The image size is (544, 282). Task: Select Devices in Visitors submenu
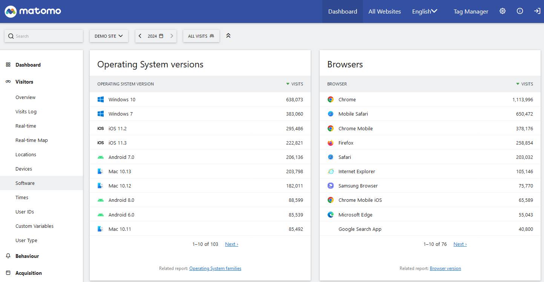(x=24, y=169)
